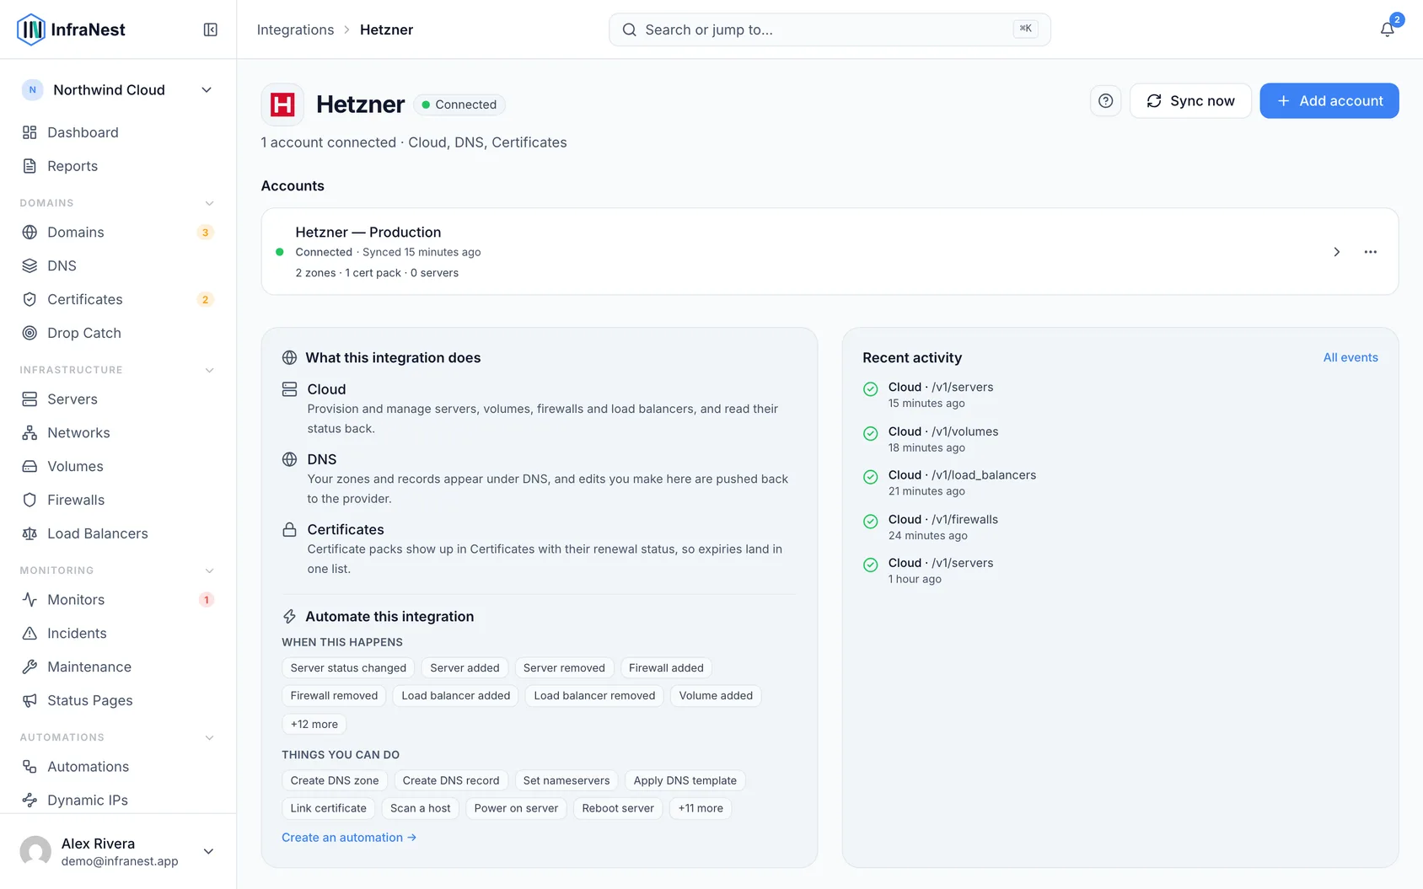Open more options for Hetzner — Production
This screenshot has height=889, width=1423.
tap(1370, 252)
